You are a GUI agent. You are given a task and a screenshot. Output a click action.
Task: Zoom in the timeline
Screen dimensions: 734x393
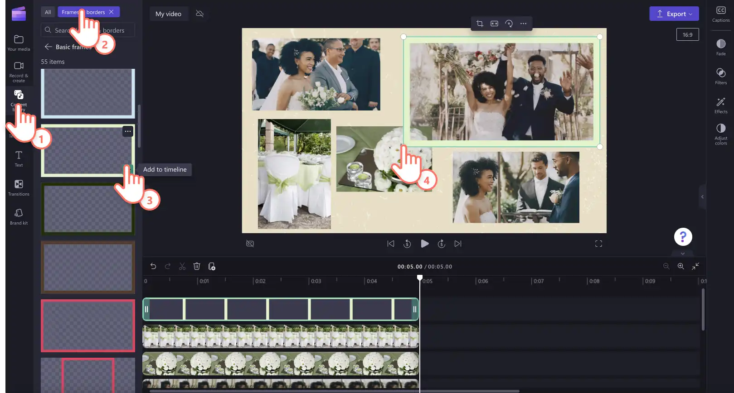tap(681, 266)
